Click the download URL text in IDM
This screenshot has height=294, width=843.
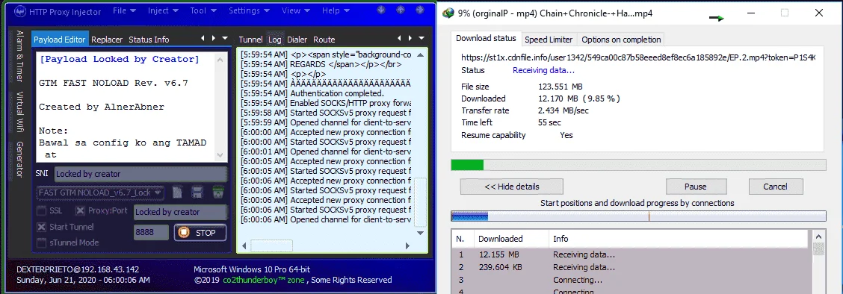pos(638,57)
